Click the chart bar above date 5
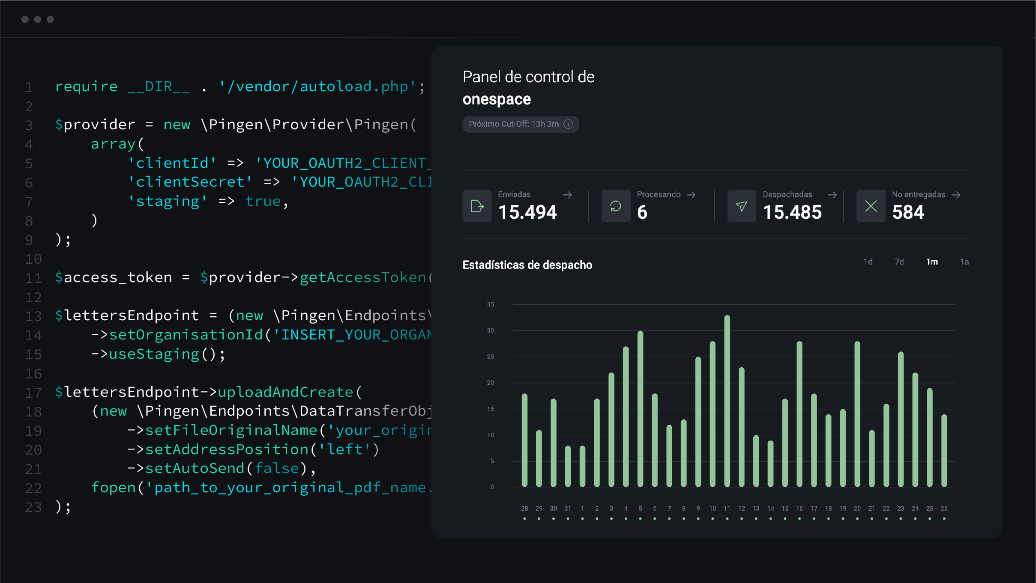The width and height of the screenshot is (1036, 583). (x=640, y=407)
